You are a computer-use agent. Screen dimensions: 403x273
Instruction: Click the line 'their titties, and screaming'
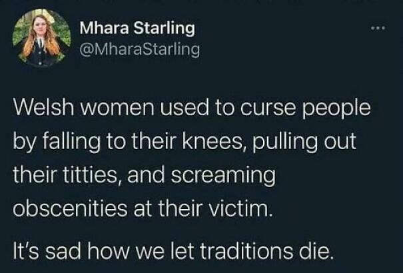[144, 175]
